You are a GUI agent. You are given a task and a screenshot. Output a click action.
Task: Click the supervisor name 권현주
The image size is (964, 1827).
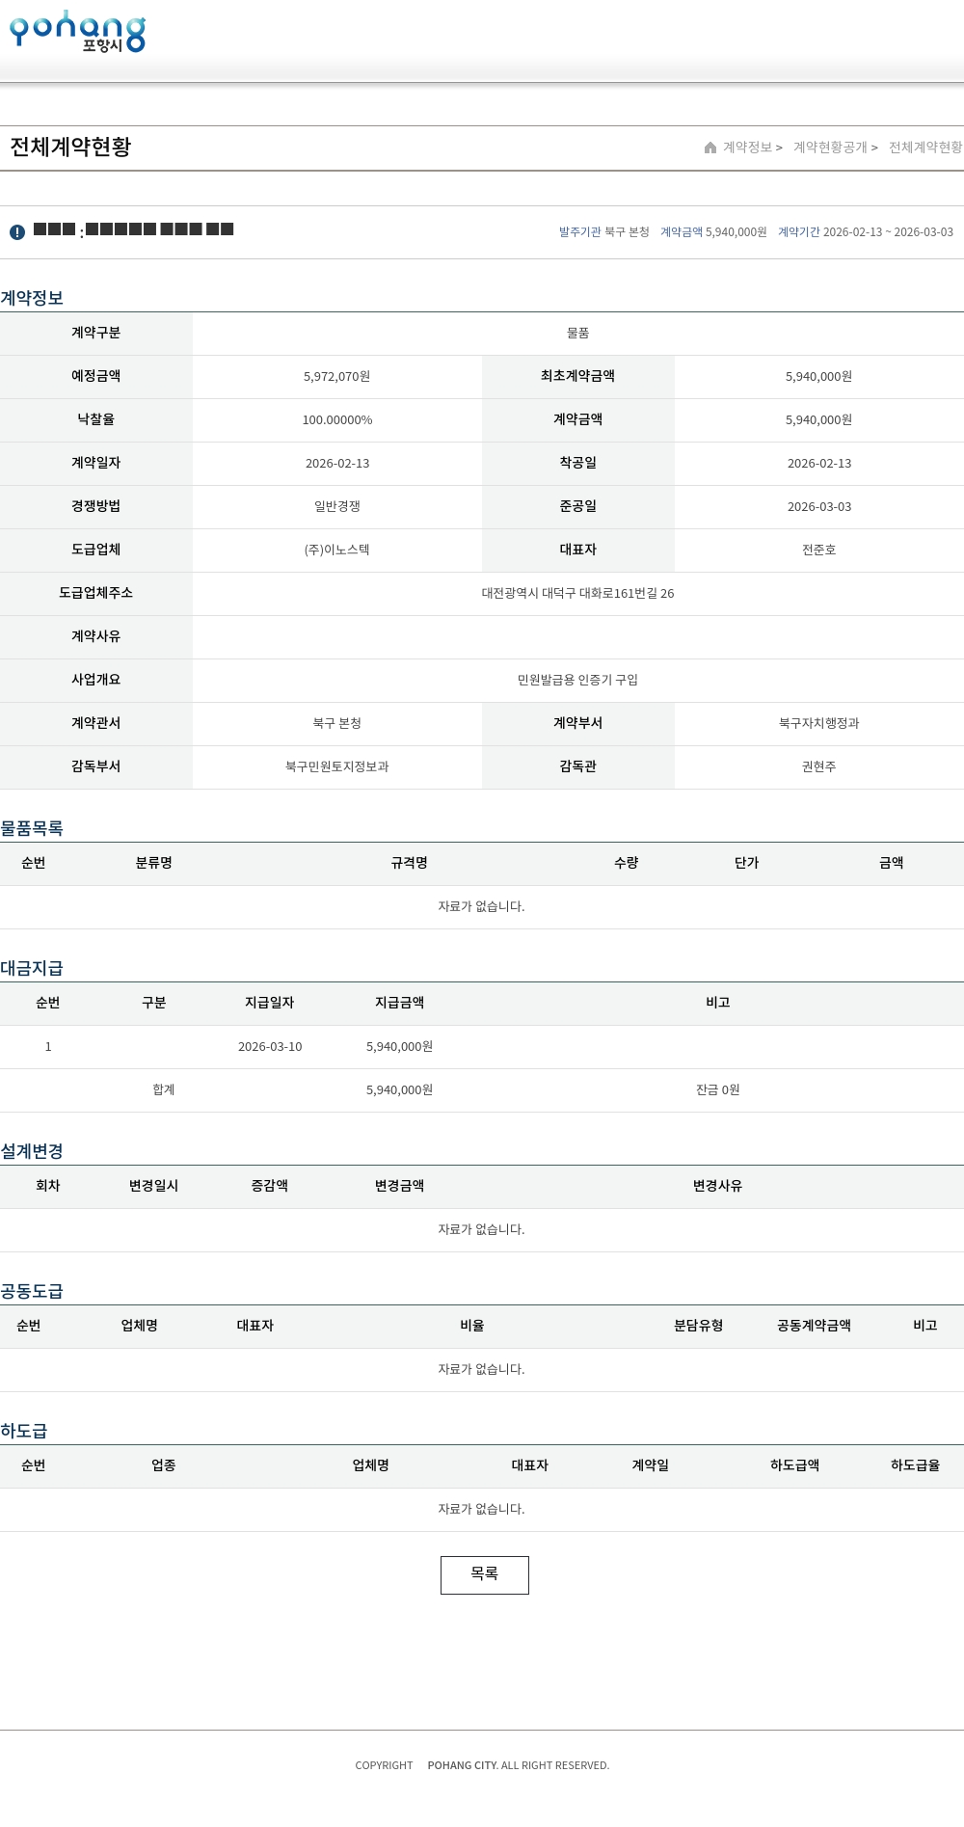818,766
